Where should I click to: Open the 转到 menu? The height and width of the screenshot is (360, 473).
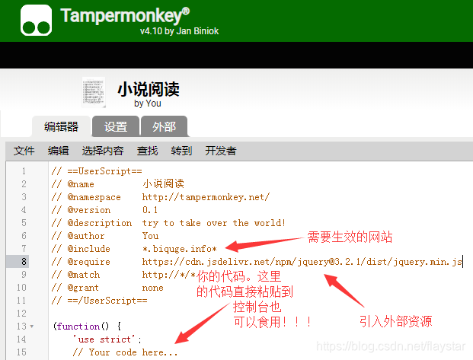tap(181, 151)
